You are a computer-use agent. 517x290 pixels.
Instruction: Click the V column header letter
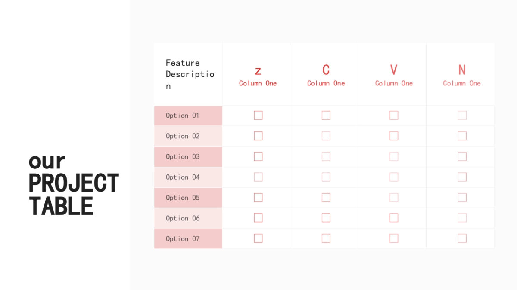click(394, 70)
